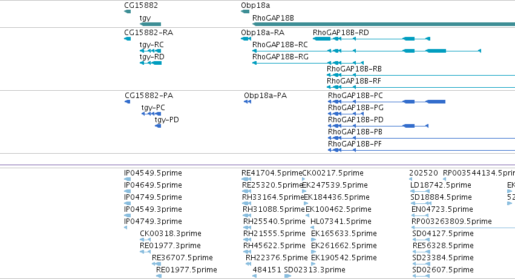Click the RhoGAP18B-RD transcript glyph
515x279 pixels.
372,39
